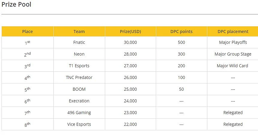The image size is (258, 136).
Task: Click the Team column header
Action: (x=79, y=31)
